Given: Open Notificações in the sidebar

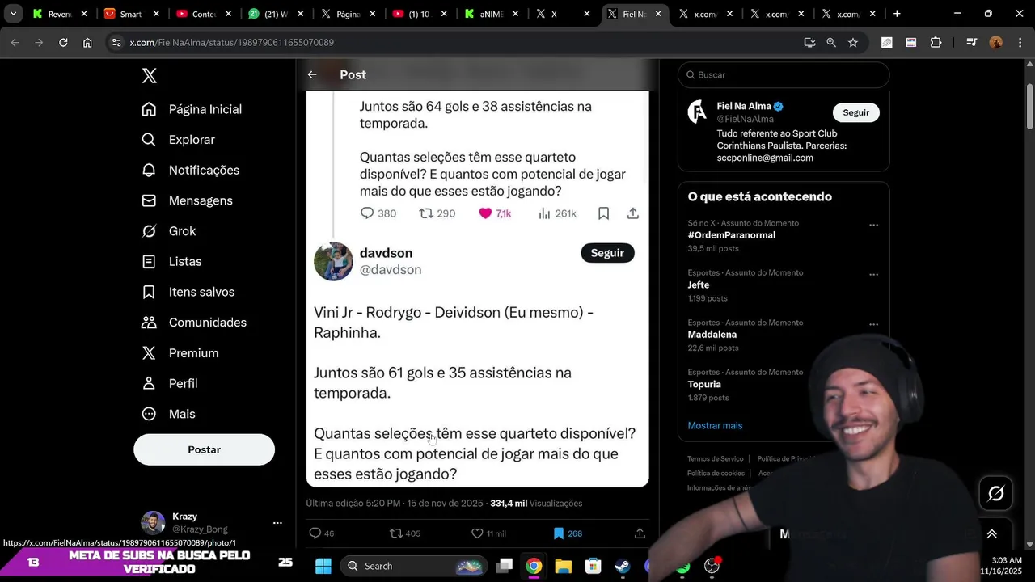Looking at the screenshot, I should click(191, 171).
